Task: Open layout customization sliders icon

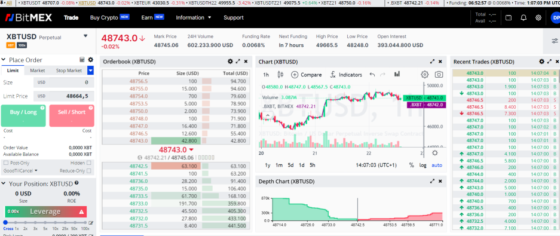Action: coord(554,41)
